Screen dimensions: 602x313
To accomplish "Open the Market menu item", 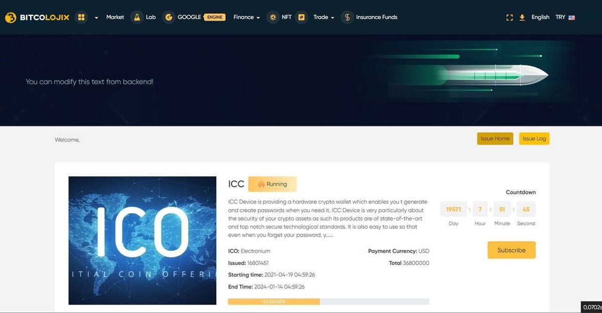I will (115, 17).
